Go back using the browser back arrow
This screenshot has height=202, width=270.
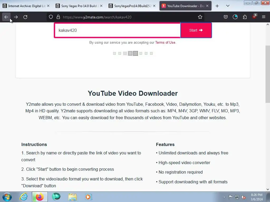pyautogui.click(x=6, y=17)
